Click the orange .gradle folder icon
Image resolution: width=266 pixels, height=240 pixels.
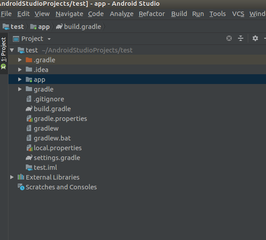pyautogui.click(x=29, y=60)
